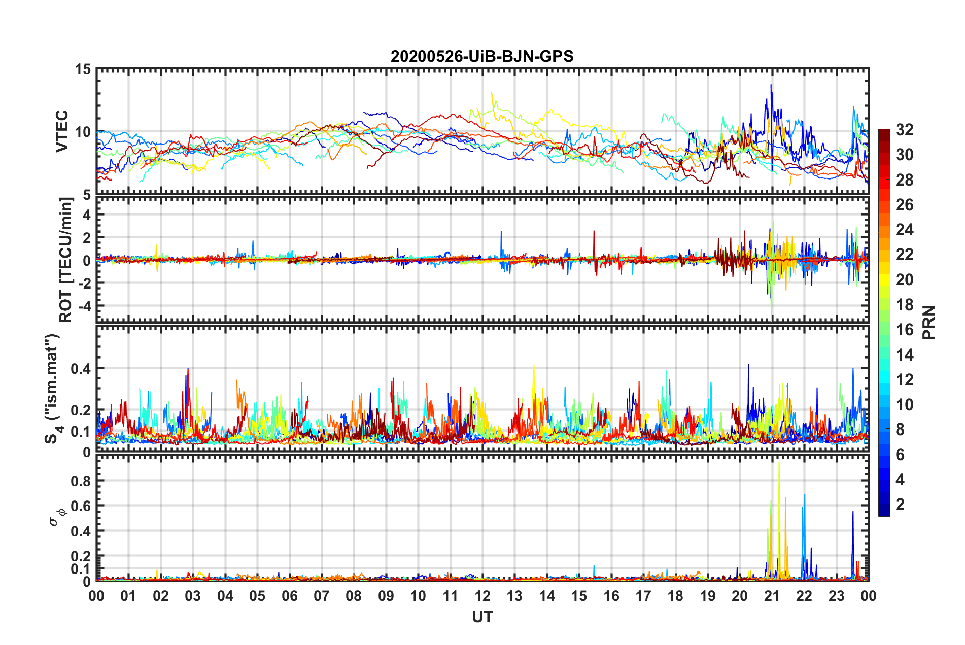Select the "2" label on the PRN colorbar
The height and width of the screenshot is (645, 965).
click(x=900, y=505)
